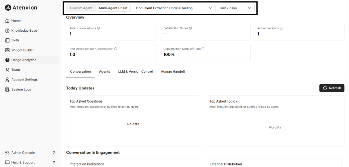Open Account Settings from the sidebar

click(x=31, y=79)
